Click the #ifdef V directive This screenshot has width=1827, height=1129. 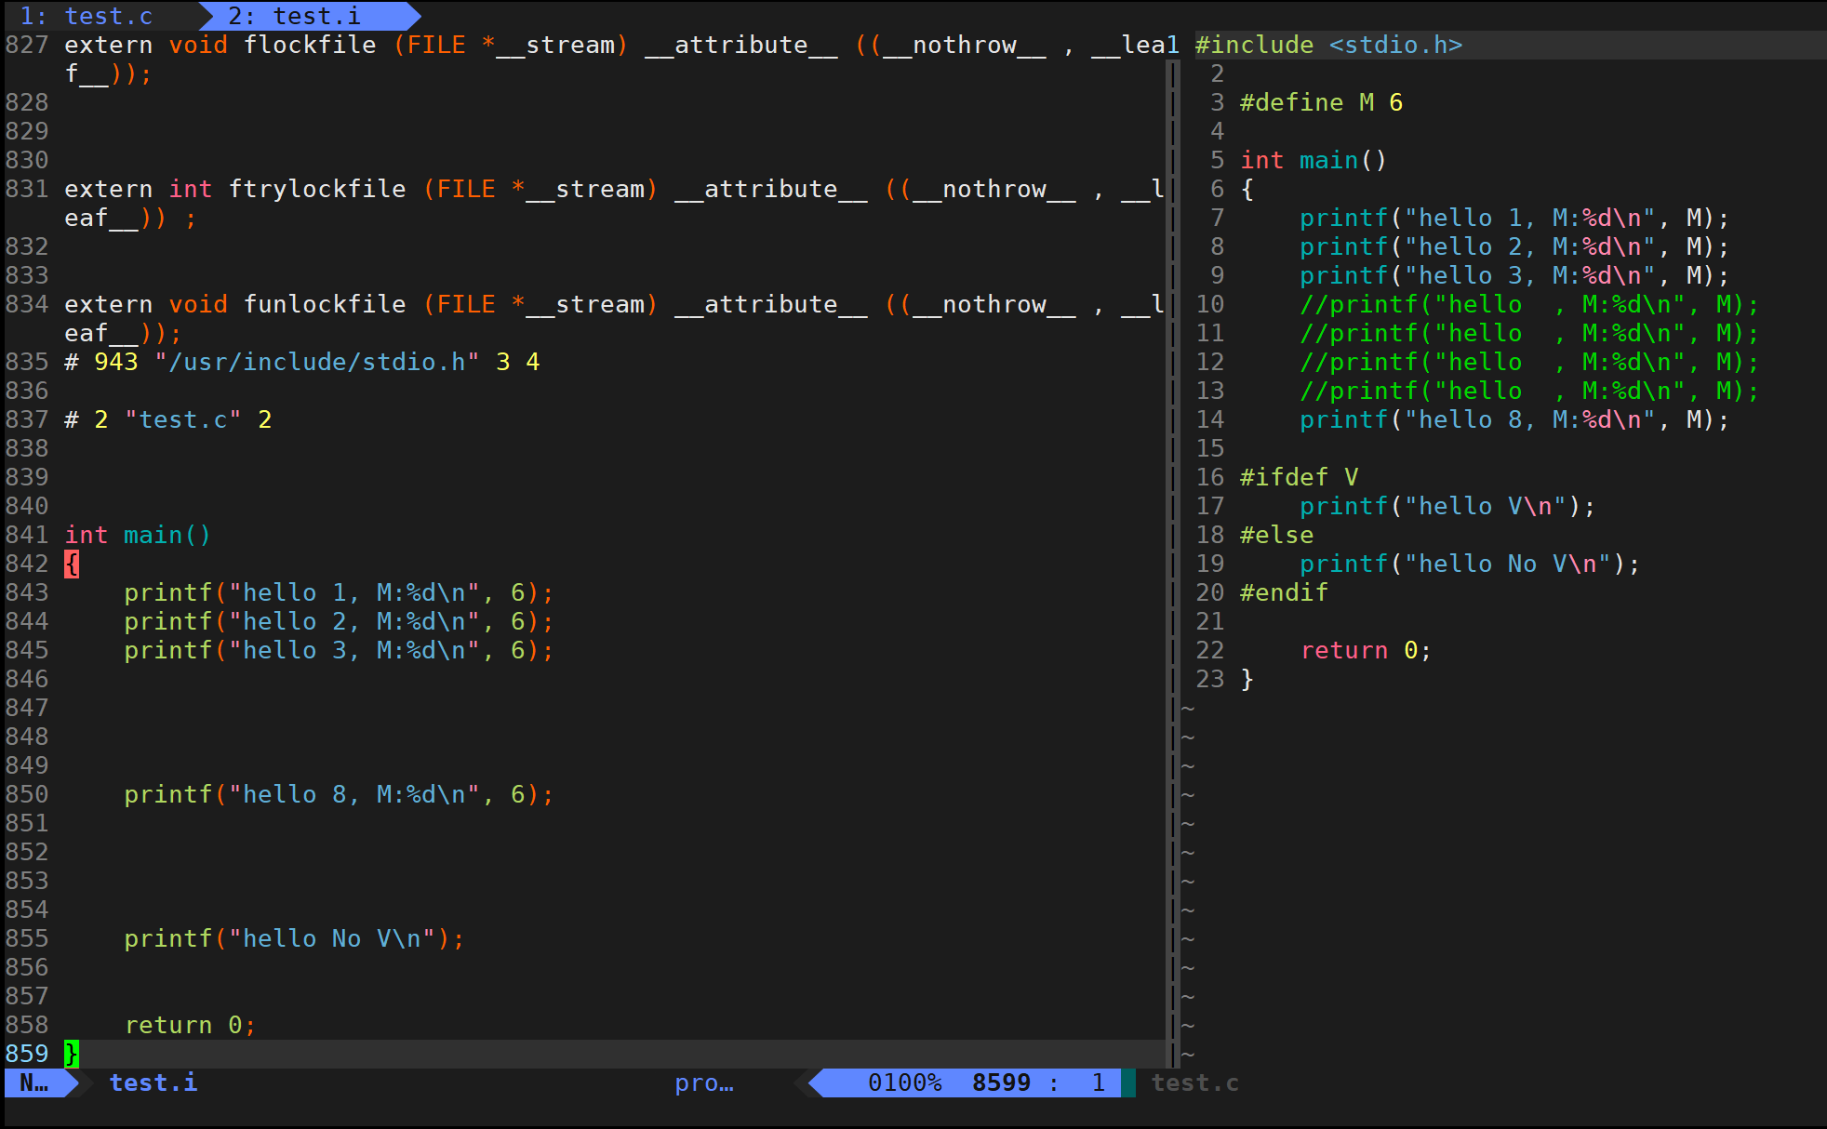point(1299,477)
